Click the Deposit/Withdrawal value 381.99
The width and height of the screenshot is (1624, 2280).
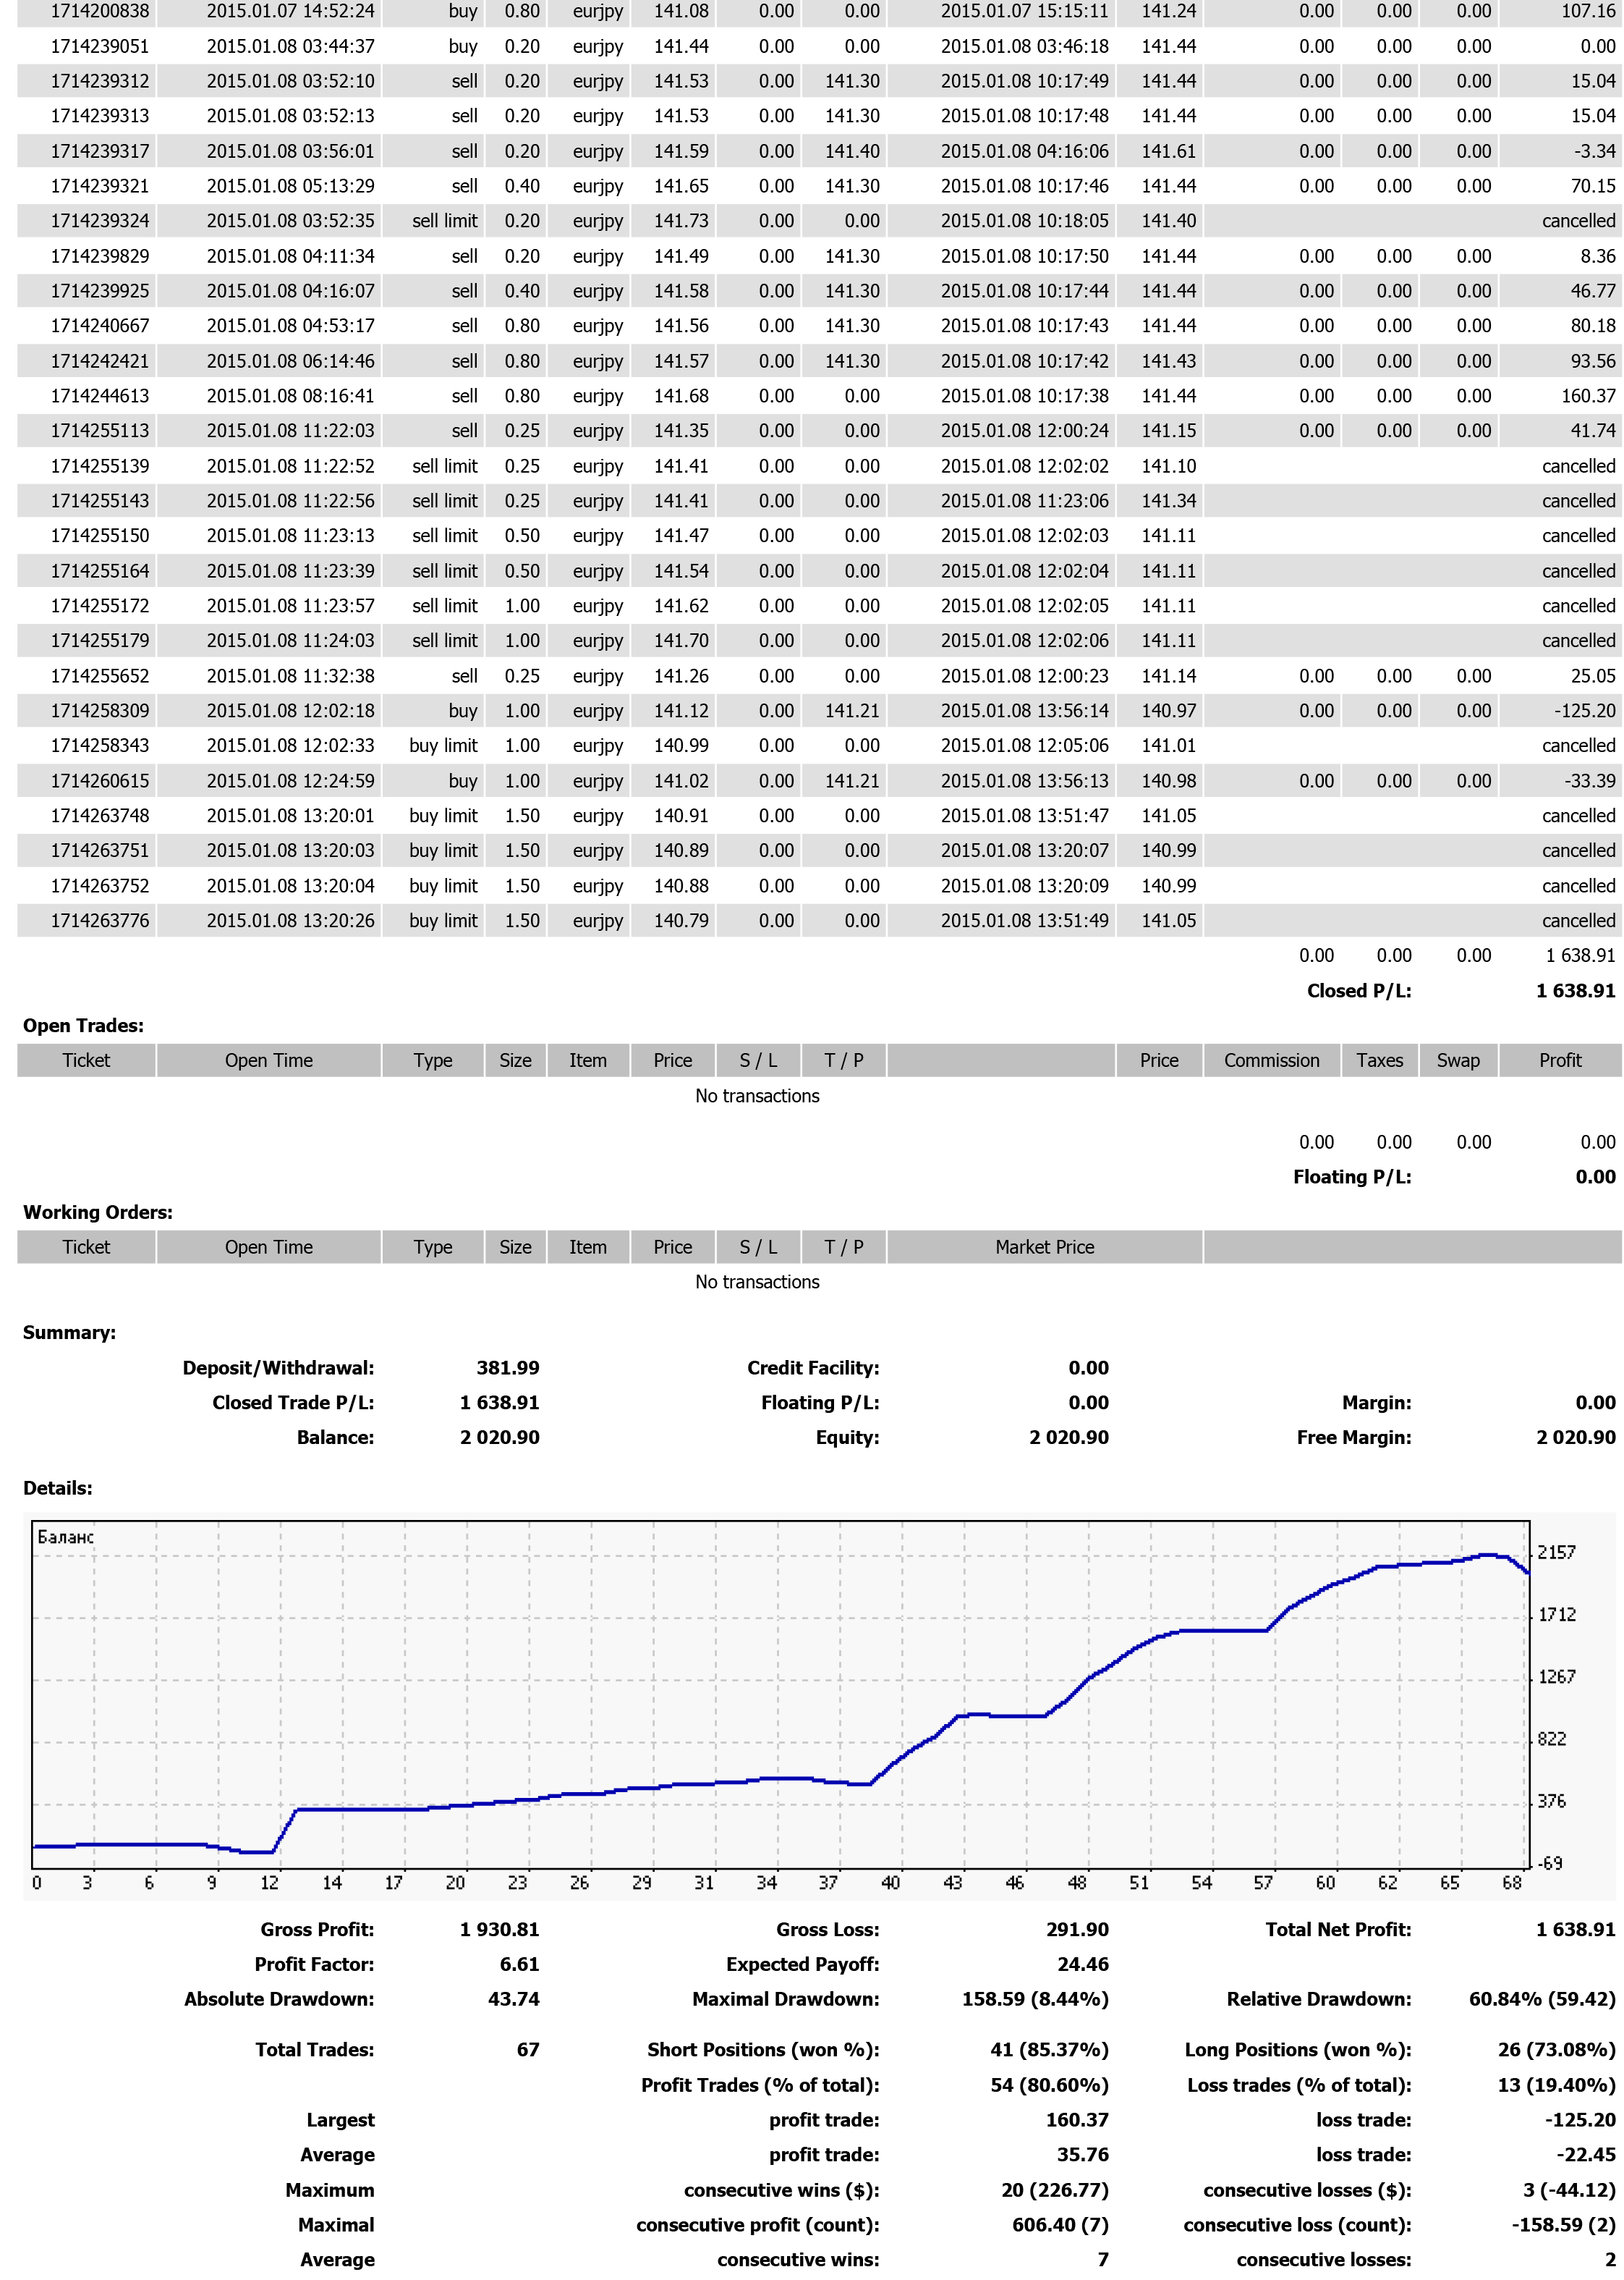click(507, 1367)
